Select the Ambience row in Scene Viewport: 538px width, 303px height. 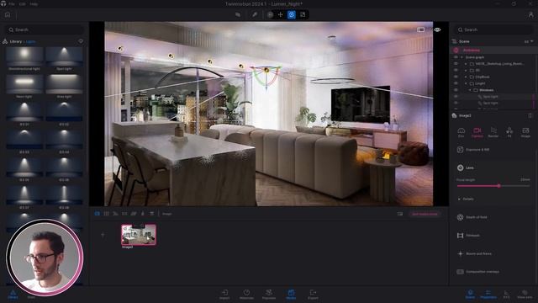[x=494, y=50]
